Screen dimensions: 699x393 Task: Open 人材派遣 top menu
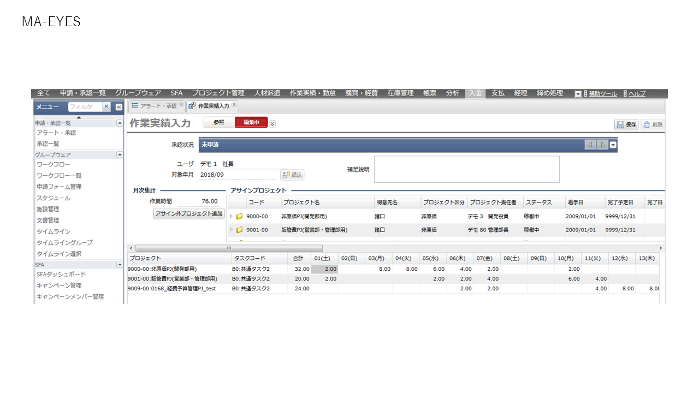[267, 93]
